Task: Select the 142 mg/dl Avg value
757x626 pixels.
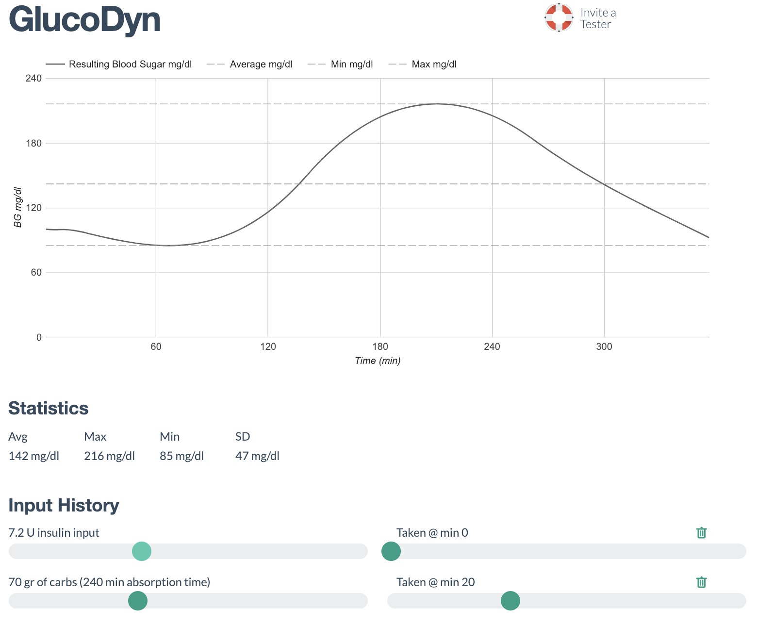Action: point(34,456)
